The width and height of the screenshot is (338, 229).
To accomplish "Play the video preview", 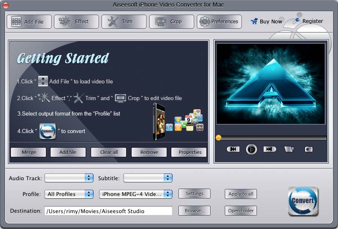I will point(251,149).
